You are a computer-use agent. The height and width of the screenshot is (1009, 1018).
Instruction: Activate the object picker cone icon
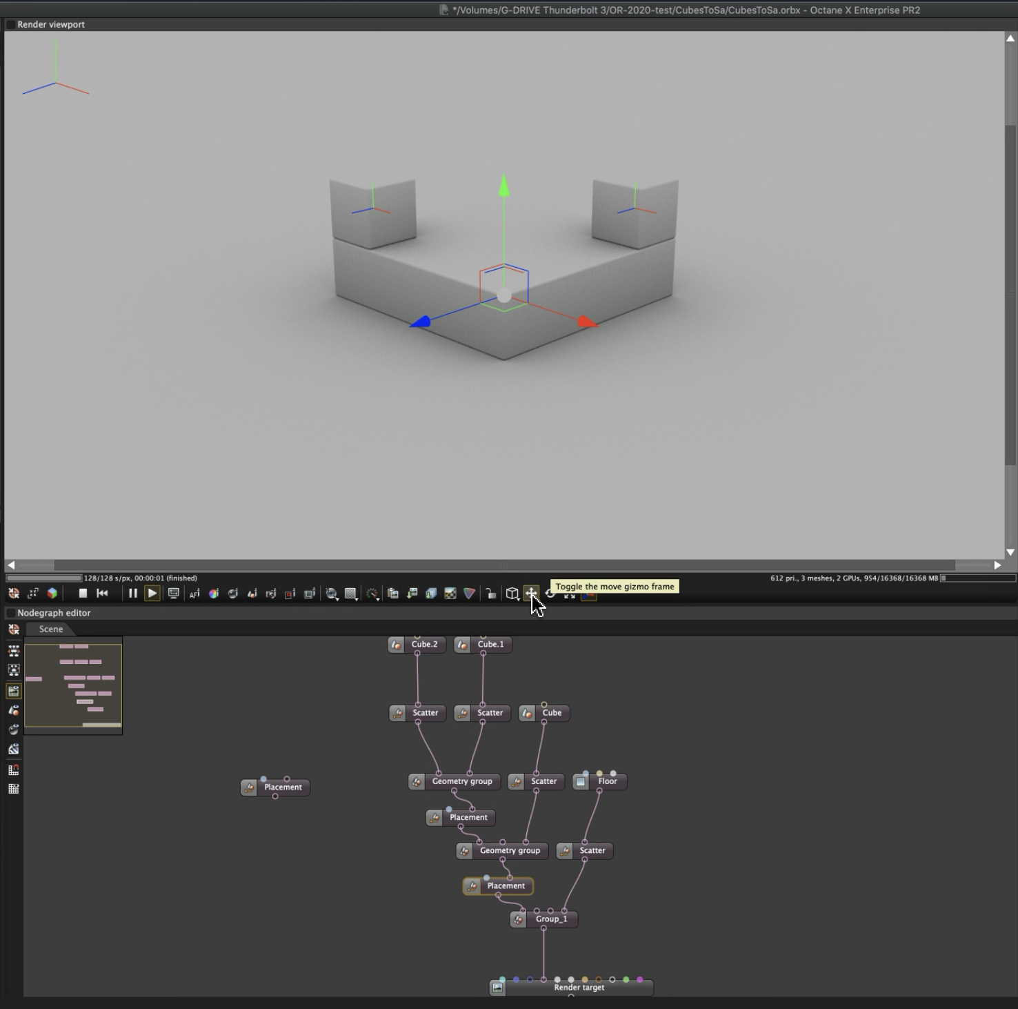[x=252, y=594]
